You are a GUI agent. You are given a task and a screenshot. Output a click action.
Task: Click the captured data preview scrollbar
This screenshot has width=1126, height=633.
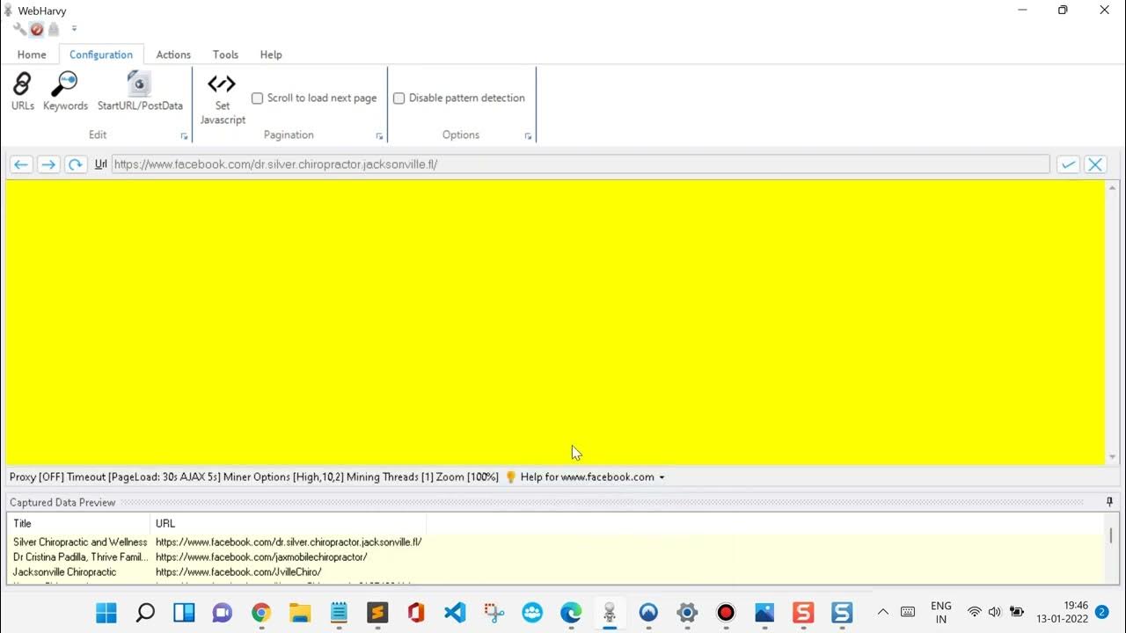click(1111, 535)
